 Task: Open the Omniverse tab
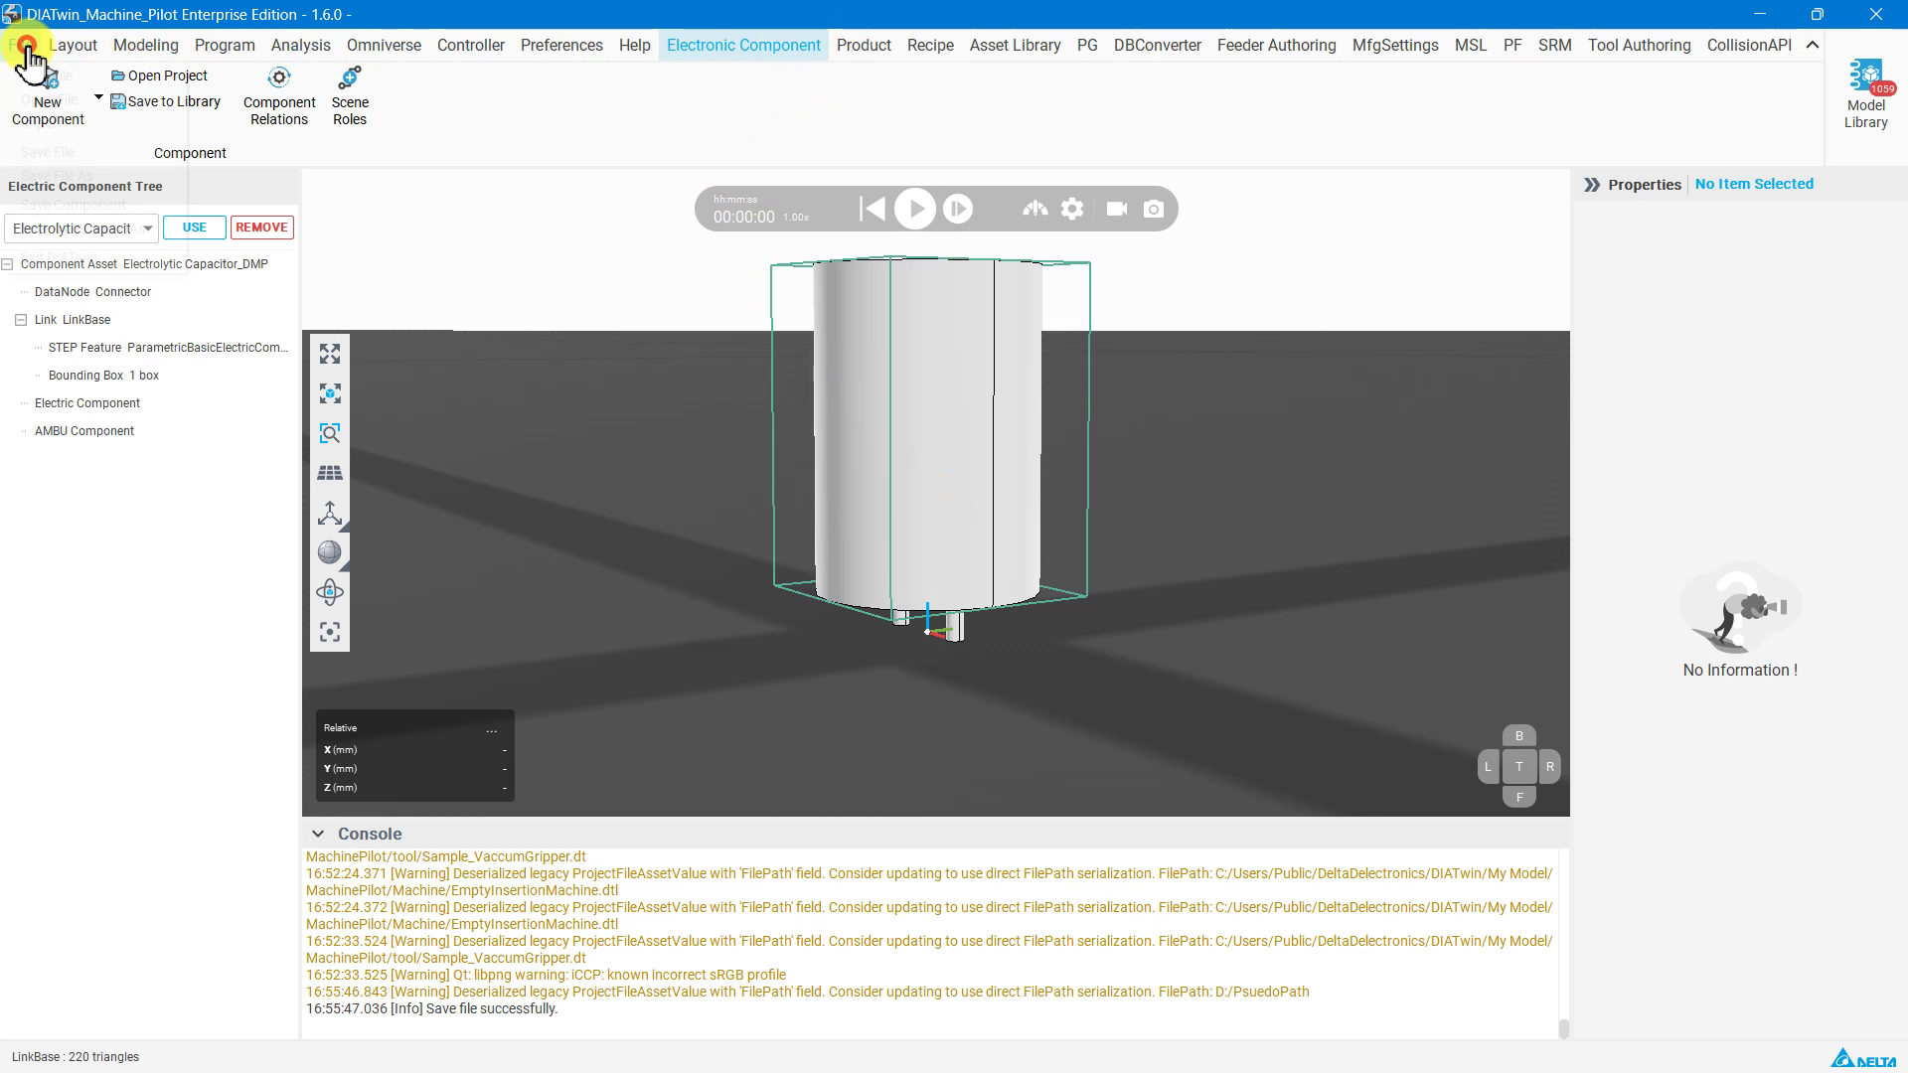(384, 45)
